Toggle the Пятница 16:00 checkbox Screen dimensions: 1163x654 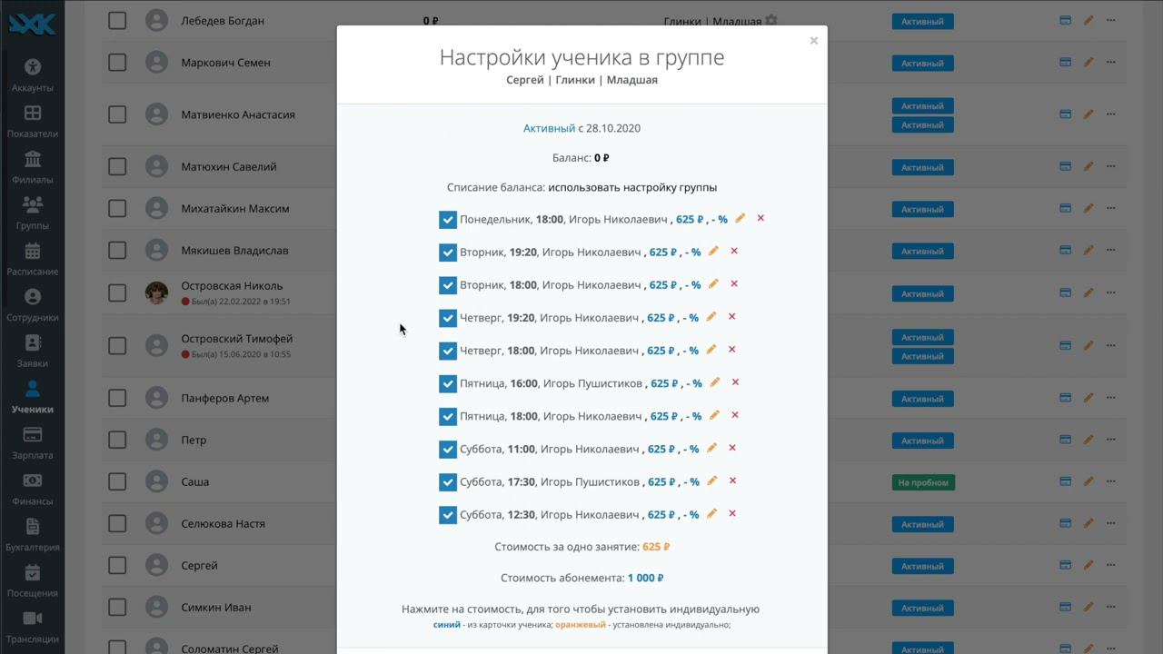447,383
